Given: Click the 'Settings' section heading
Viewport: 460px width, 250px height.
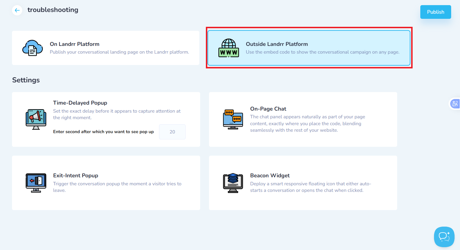Looking at the screenshot, I should pyautogui.click(x=26, y=80).
